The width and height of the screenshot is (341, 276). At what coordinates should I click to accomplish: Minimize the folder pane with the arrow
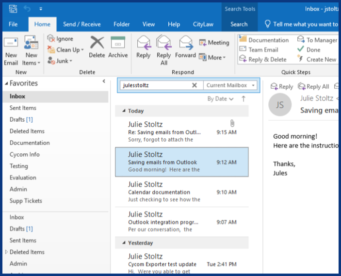104,81
